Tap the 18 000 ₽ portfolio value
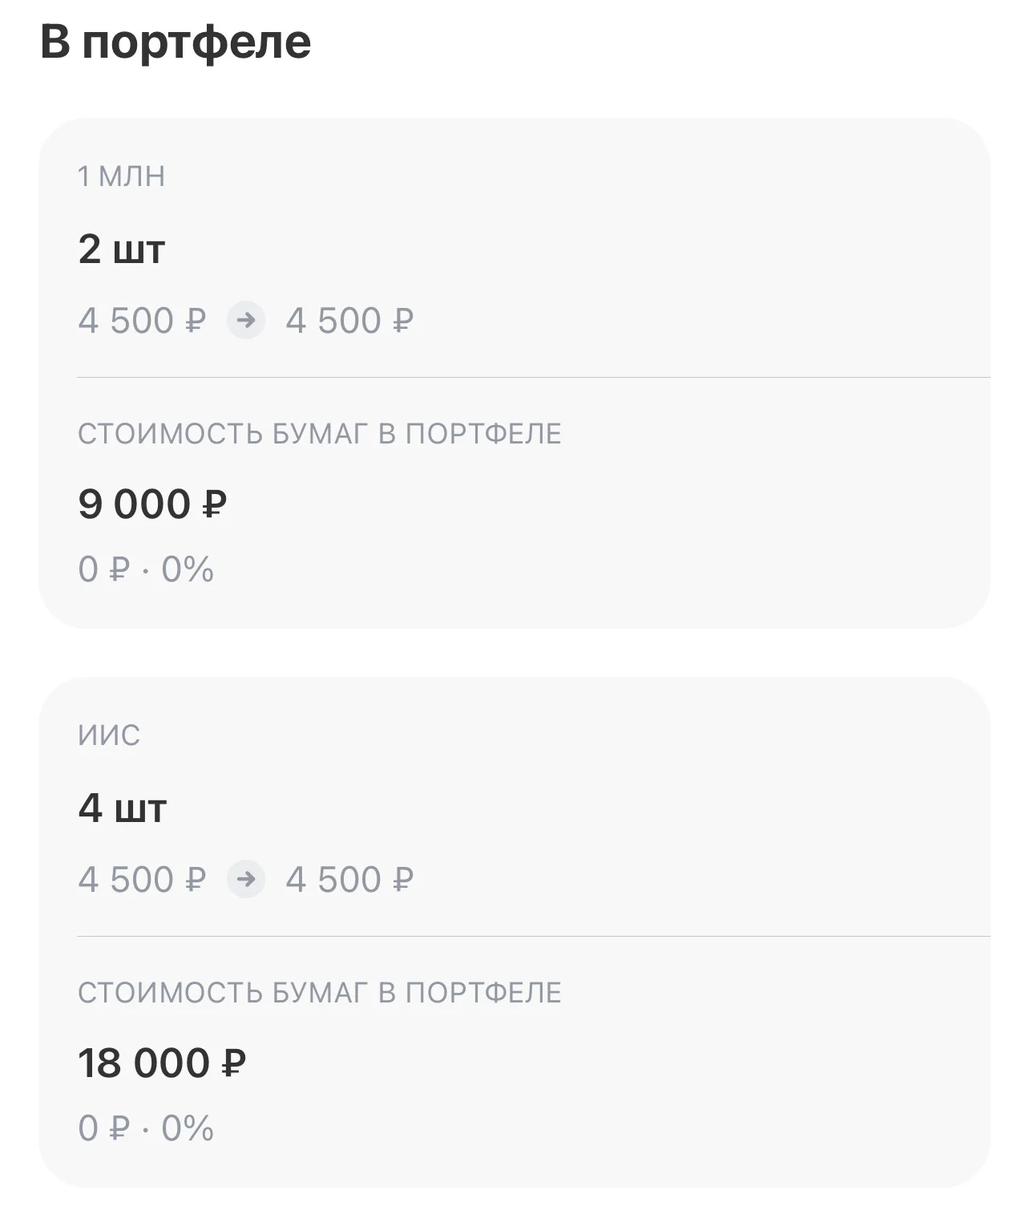Viewport: 1029px width, 1219px height. point(162,1063)
